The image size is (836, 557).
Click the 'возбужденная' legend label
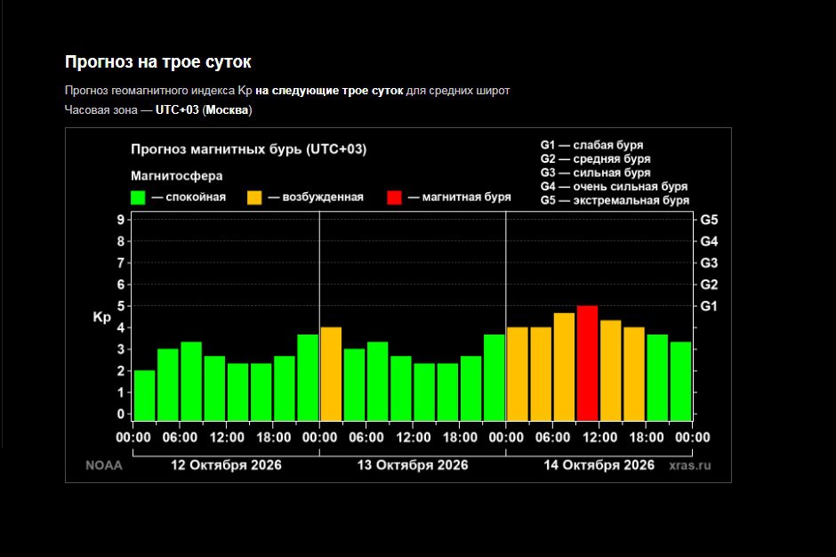323,198
